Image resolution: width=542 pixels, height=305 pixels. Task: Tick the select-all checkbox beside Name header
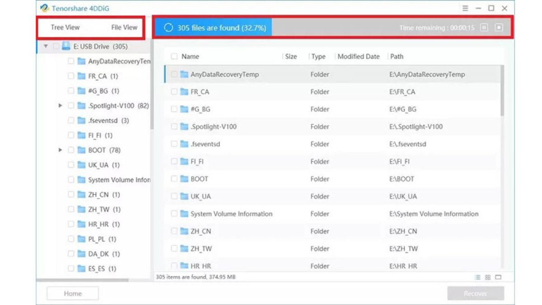pyautogui.click(x=174, y=56)
